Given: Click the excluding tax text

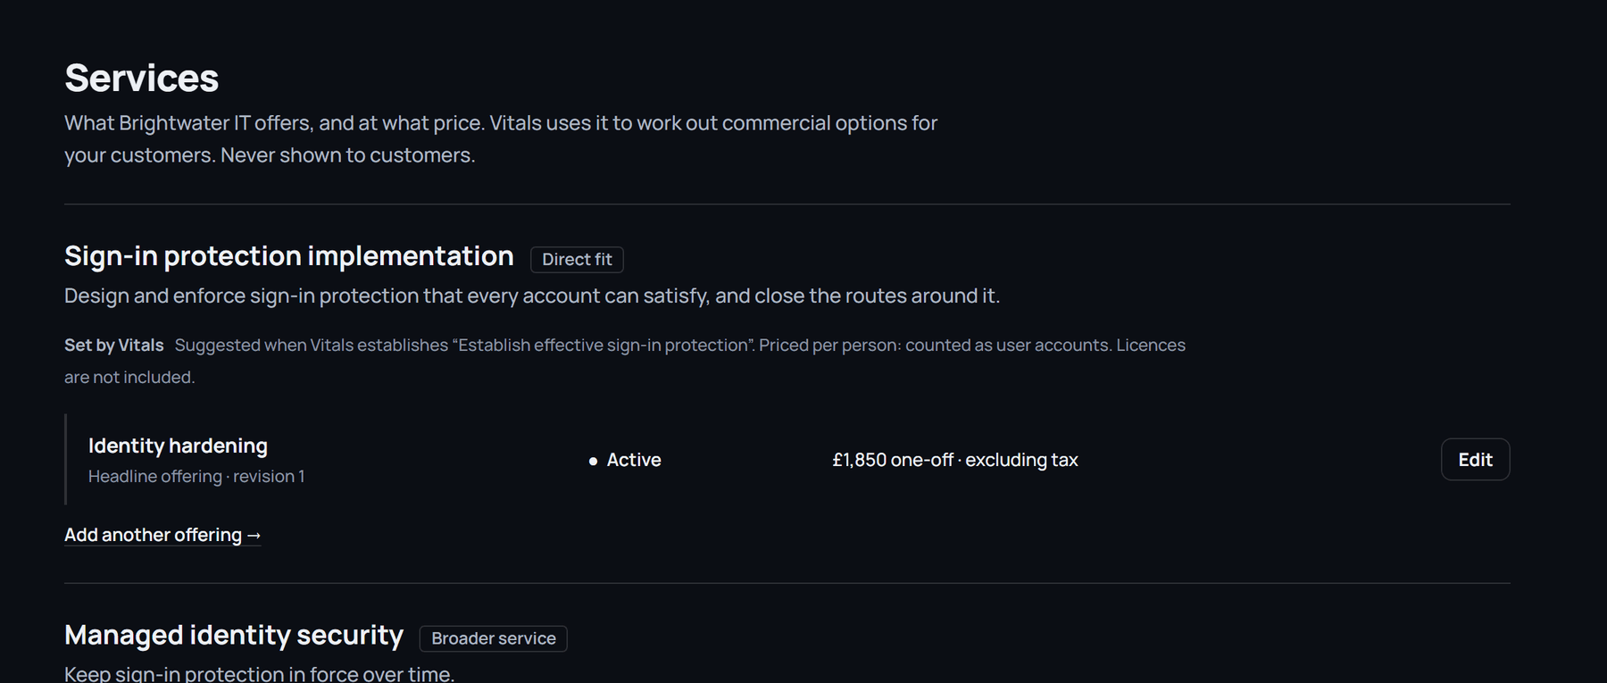Looking at the screenshot, I should coord(1021,460).
